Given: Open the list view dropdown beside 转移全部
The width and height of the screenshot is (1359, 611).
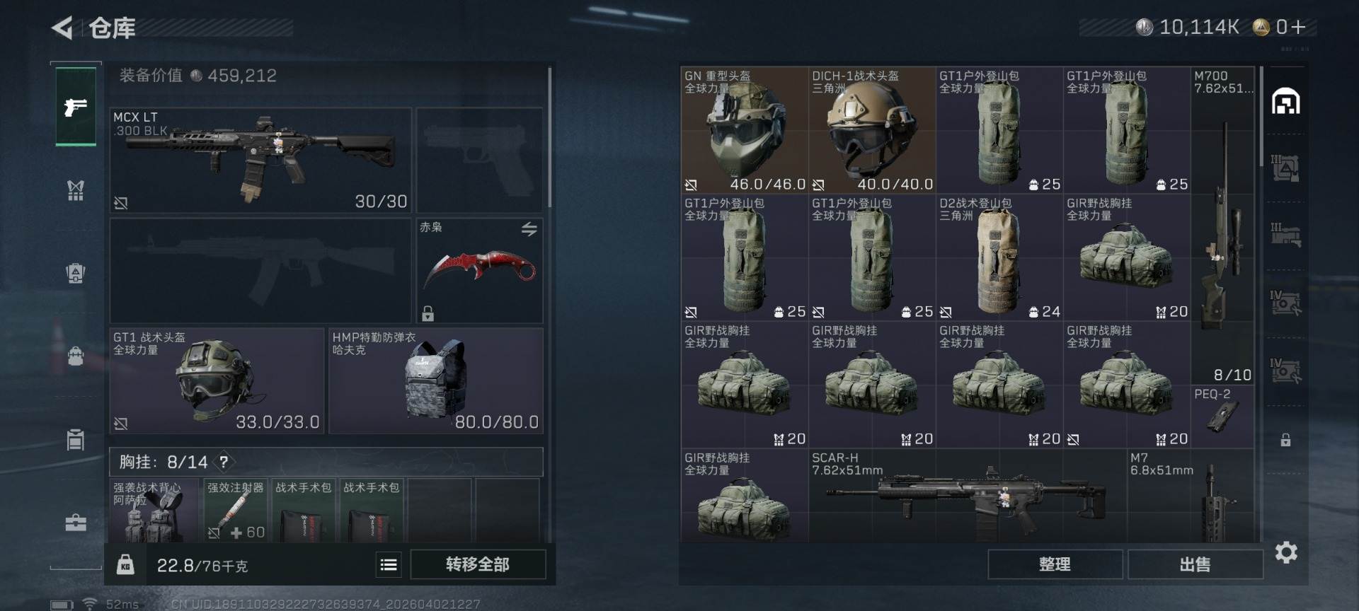Looking at the screenshot, I should [389, 564].
